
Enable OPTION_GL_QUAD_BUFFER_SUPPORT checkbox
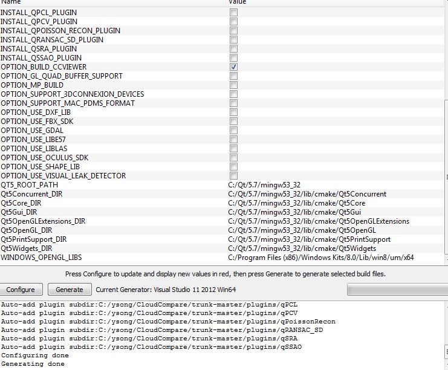click(233, 76)
